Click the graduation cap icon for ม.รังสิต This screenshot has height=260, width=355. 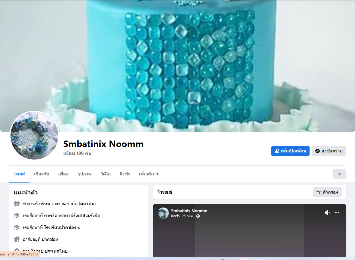[x=17, y=215]
